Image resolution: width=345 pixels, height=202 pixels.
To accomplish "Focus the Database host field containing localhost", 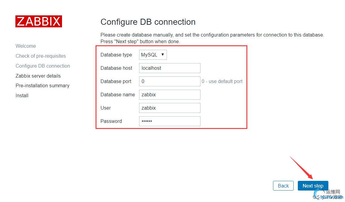I will pos(170,68).
